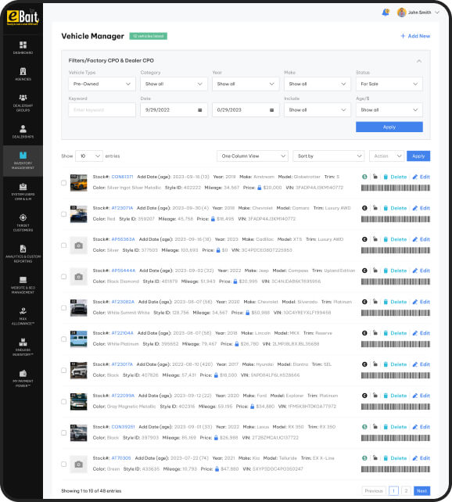This screenshot has width=452, height=502.
Task: Open John Smith user menu
Action: tap(418, 13)
